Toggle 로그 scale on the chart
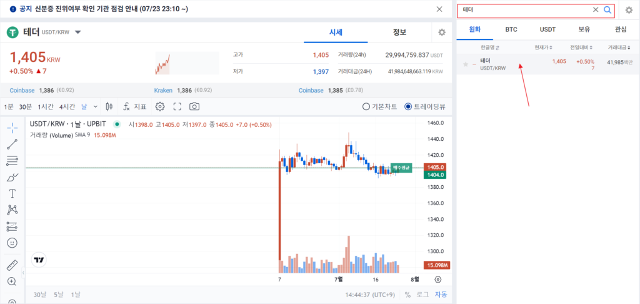The image size is (640, 304). tap(423, 295)
